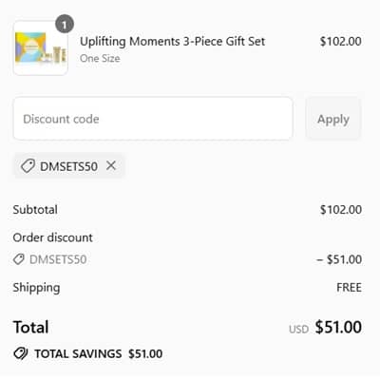Remove the DMSETS50 discount code

(111, 165)
